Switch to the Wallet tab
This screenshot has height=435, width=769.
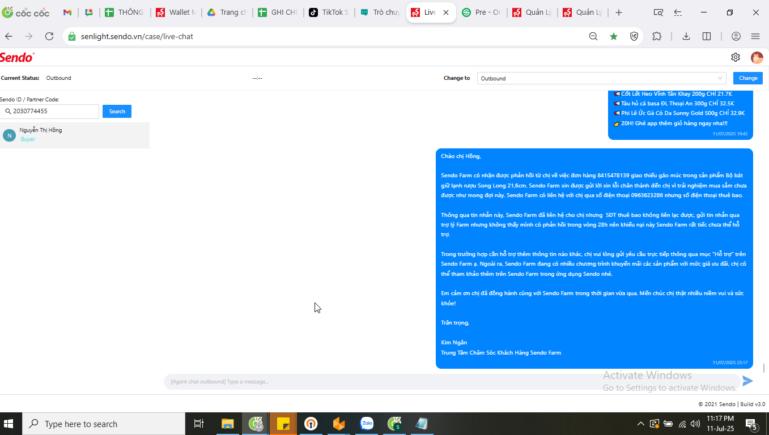tap(176, 12)
